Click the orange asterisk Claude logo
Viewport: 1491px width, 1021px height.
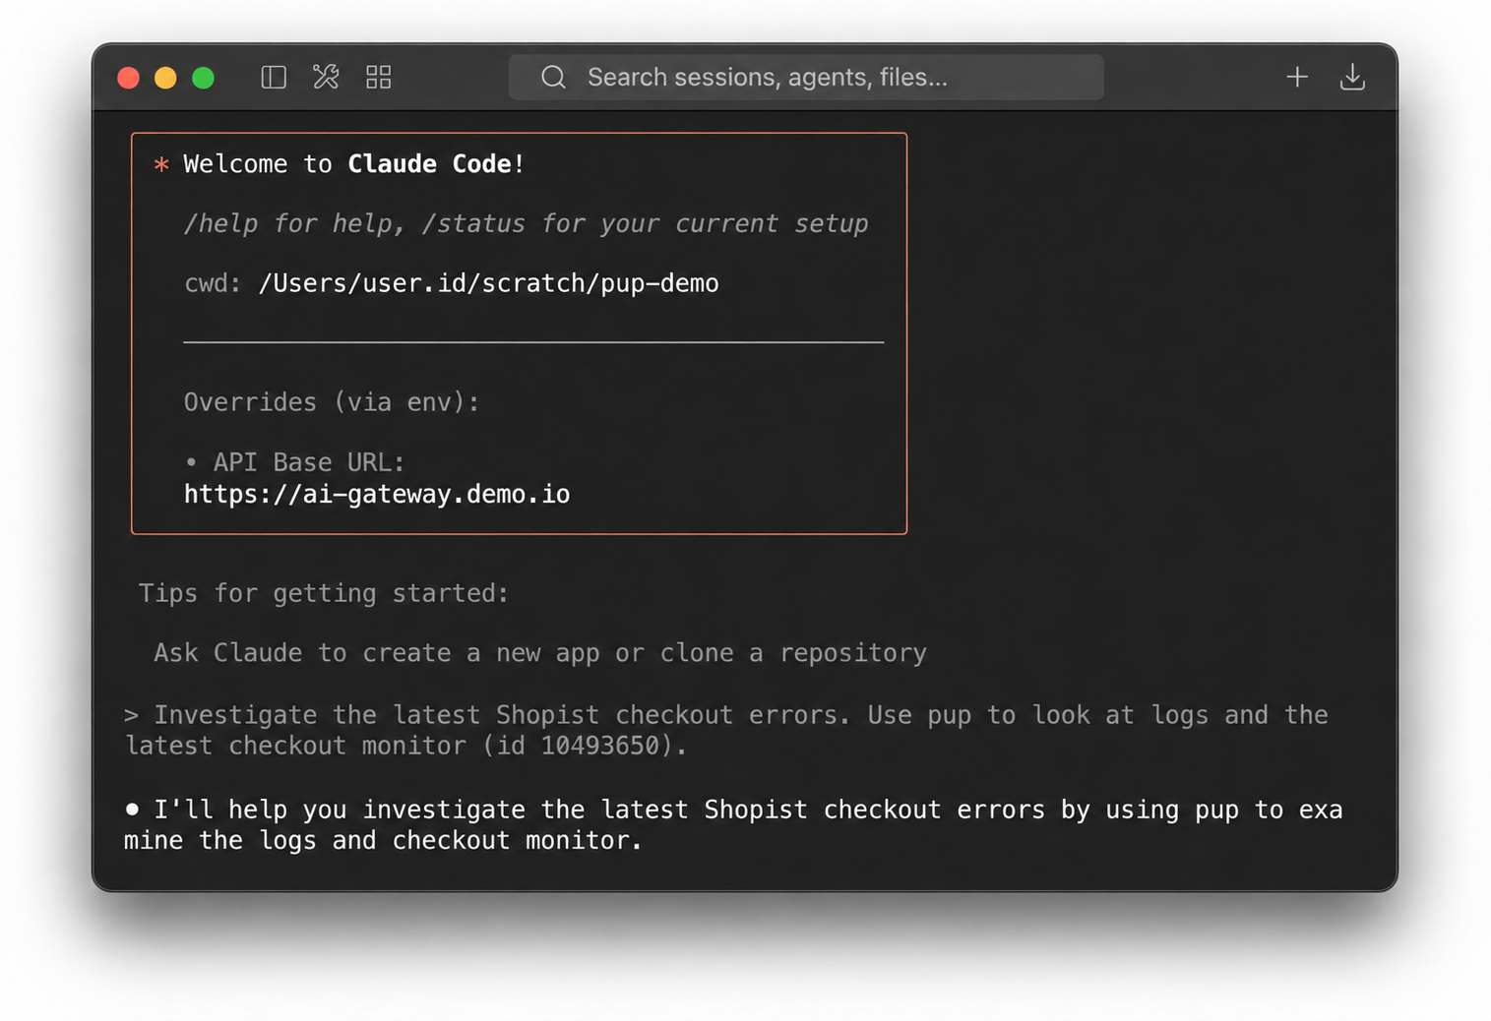click(x=161, y=164)
